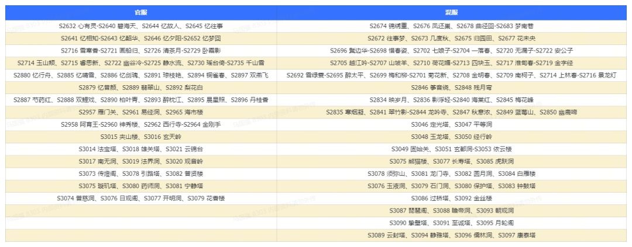The image size is (632, 247).
Task: Select the S2632 心有灵 server row
Action: (x=140, y=26)
